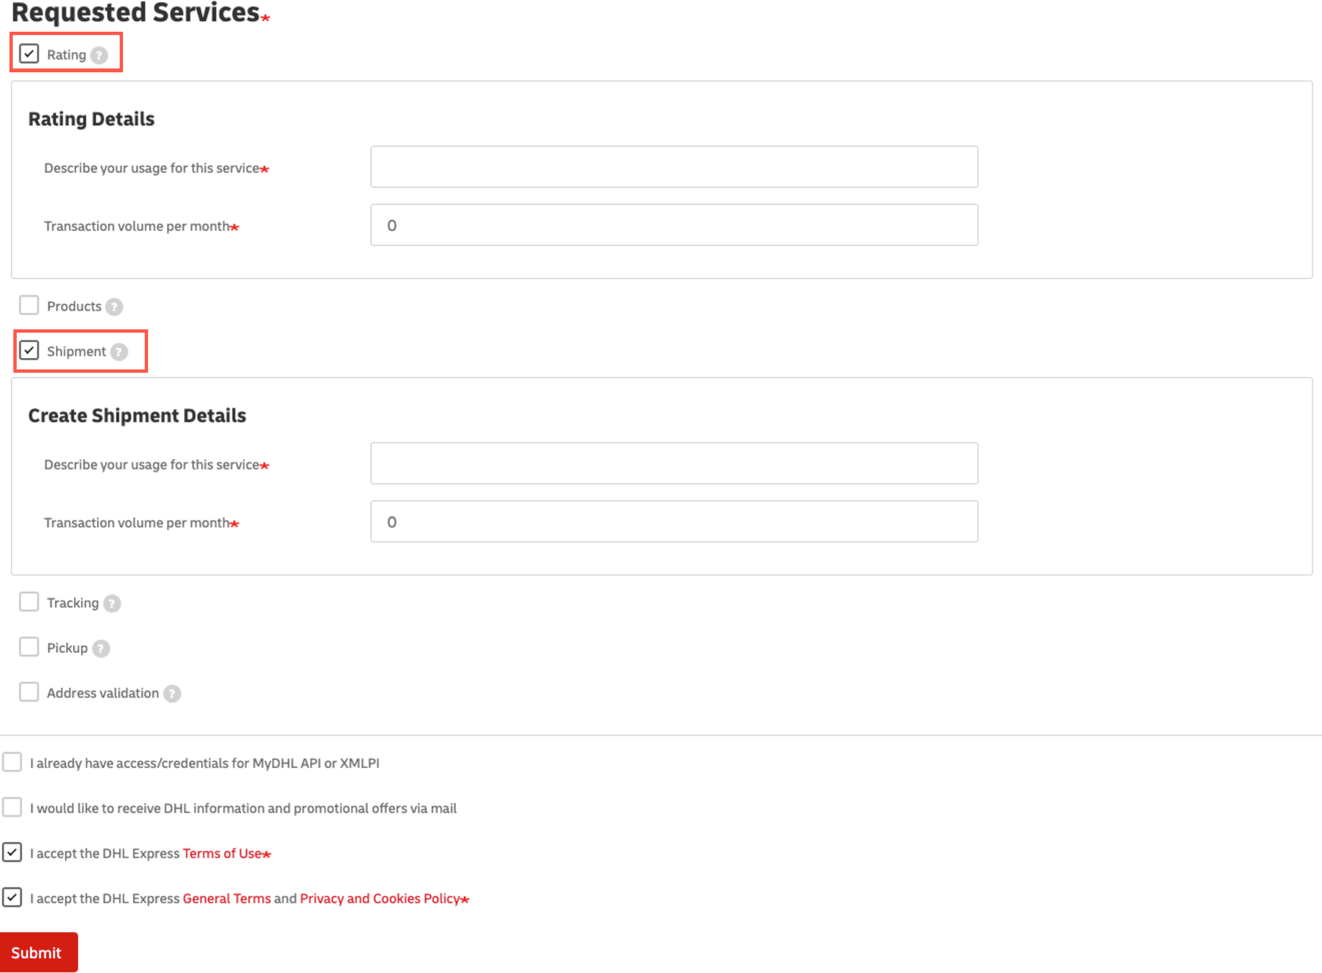Click the Tracking service help icon
1322x973 pixels.
coord(113,603)
